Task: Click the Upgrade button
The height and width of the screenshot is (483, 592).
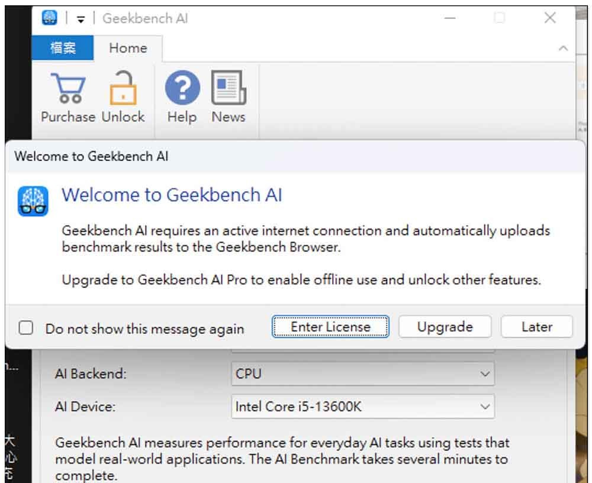Action: 445,327
